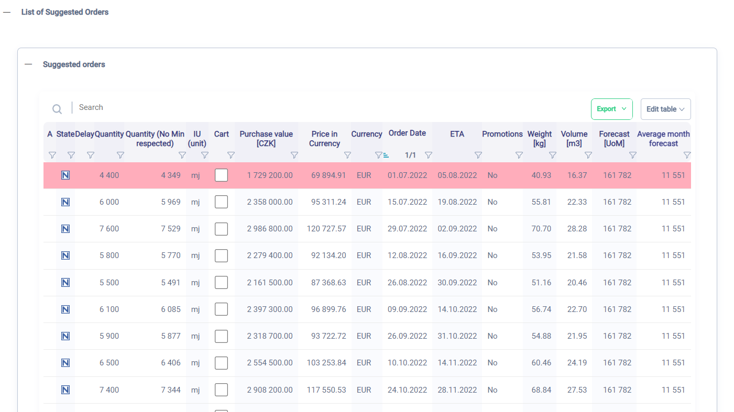Open the Export dropdown
734x412 pixels.
point(611,109)
